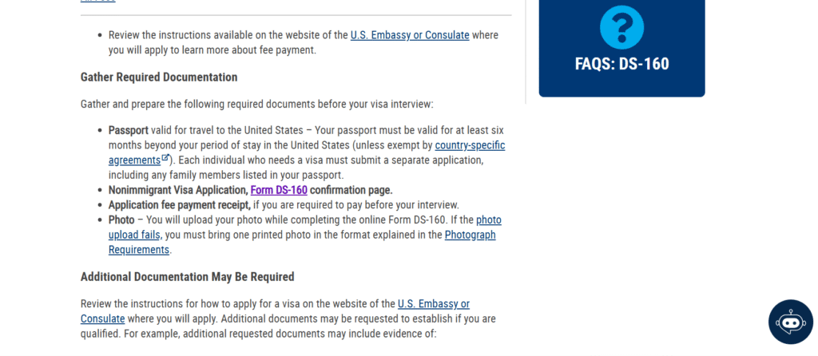The height and width of the screenshot is (356, 818).
Task: Open the FAQS: DS-160 title link
Action: tap(621, 64)
